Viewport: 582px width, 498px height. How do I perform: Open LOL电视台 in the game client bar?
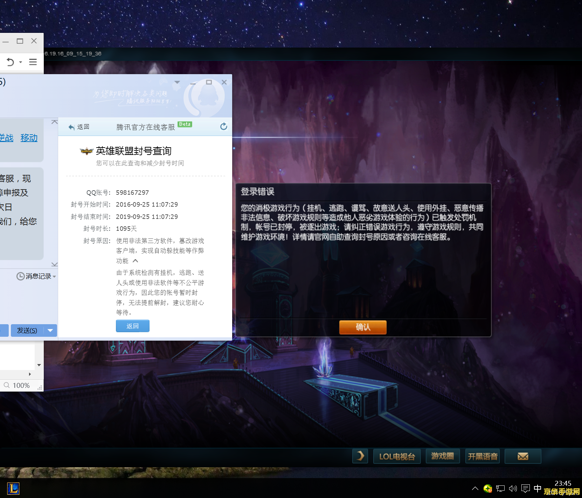(397, 456)
